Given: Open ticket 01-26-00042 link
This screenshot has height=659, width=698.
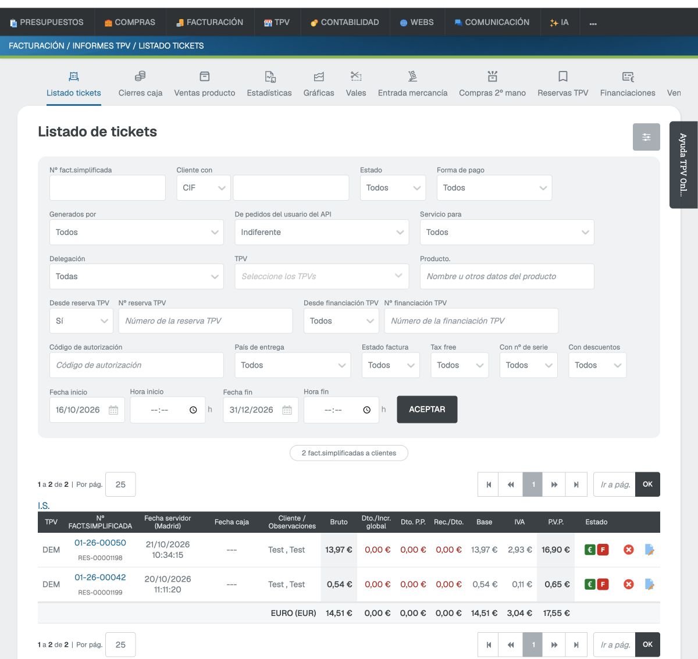Looking at the screenshot, I should coord(100,578).
